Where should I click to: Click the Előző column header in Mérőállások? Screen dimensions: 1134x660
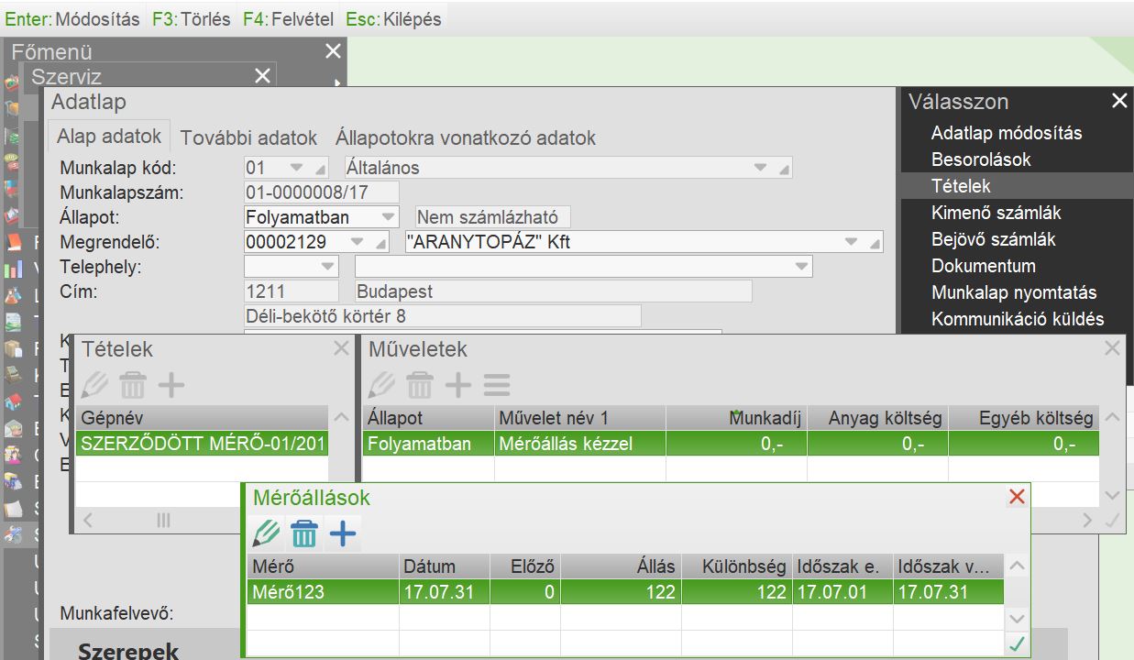[525, 566]
